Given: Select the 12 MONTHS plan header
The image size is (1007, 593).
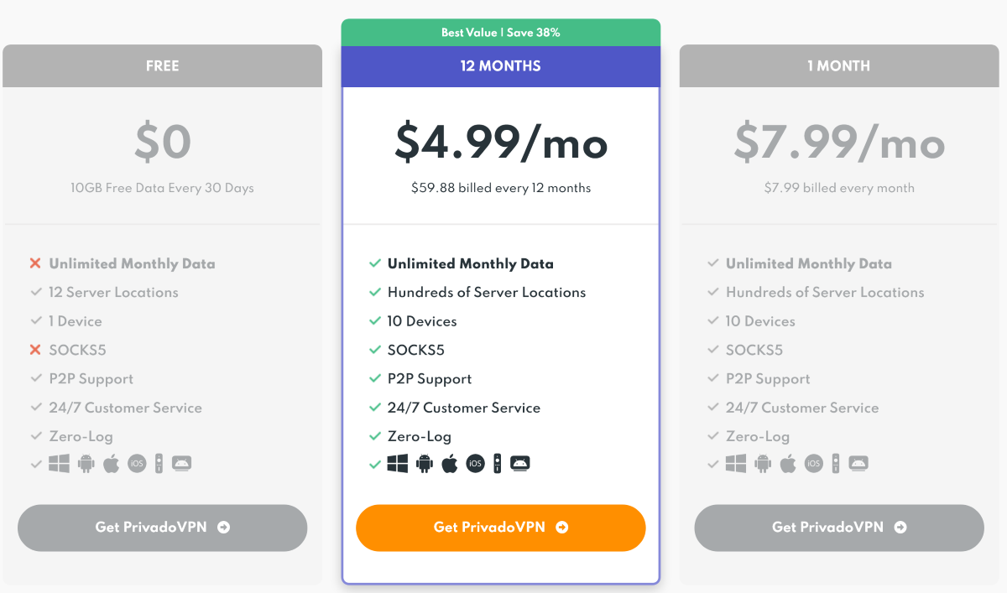Looking at the screenshot, I should coord(501,66).
